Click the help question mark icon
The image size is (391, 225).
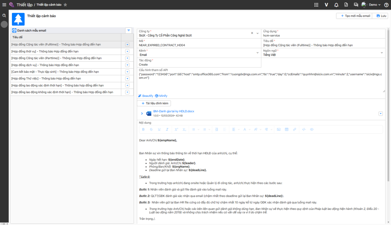click(386, 5)
